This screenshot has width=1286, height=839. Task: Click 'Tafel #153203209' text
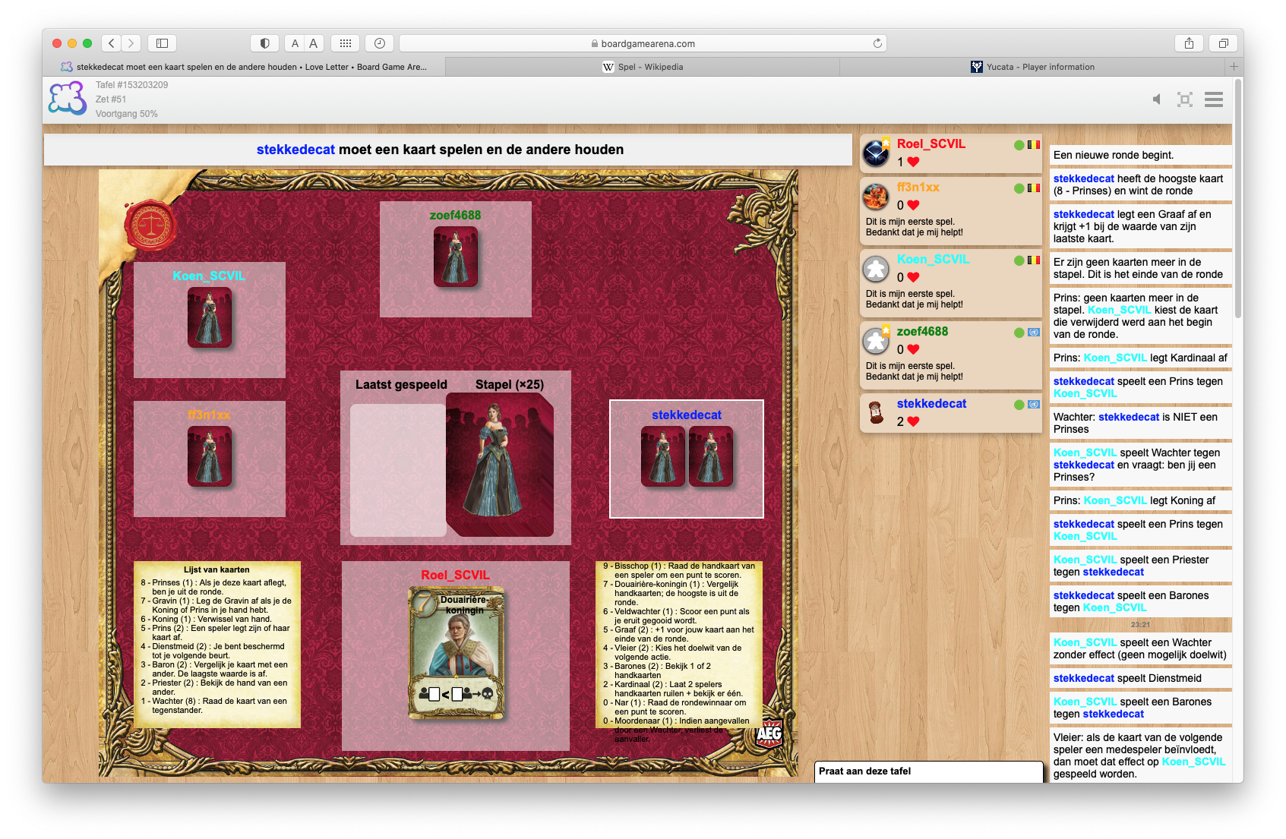(x=132, y=85)
